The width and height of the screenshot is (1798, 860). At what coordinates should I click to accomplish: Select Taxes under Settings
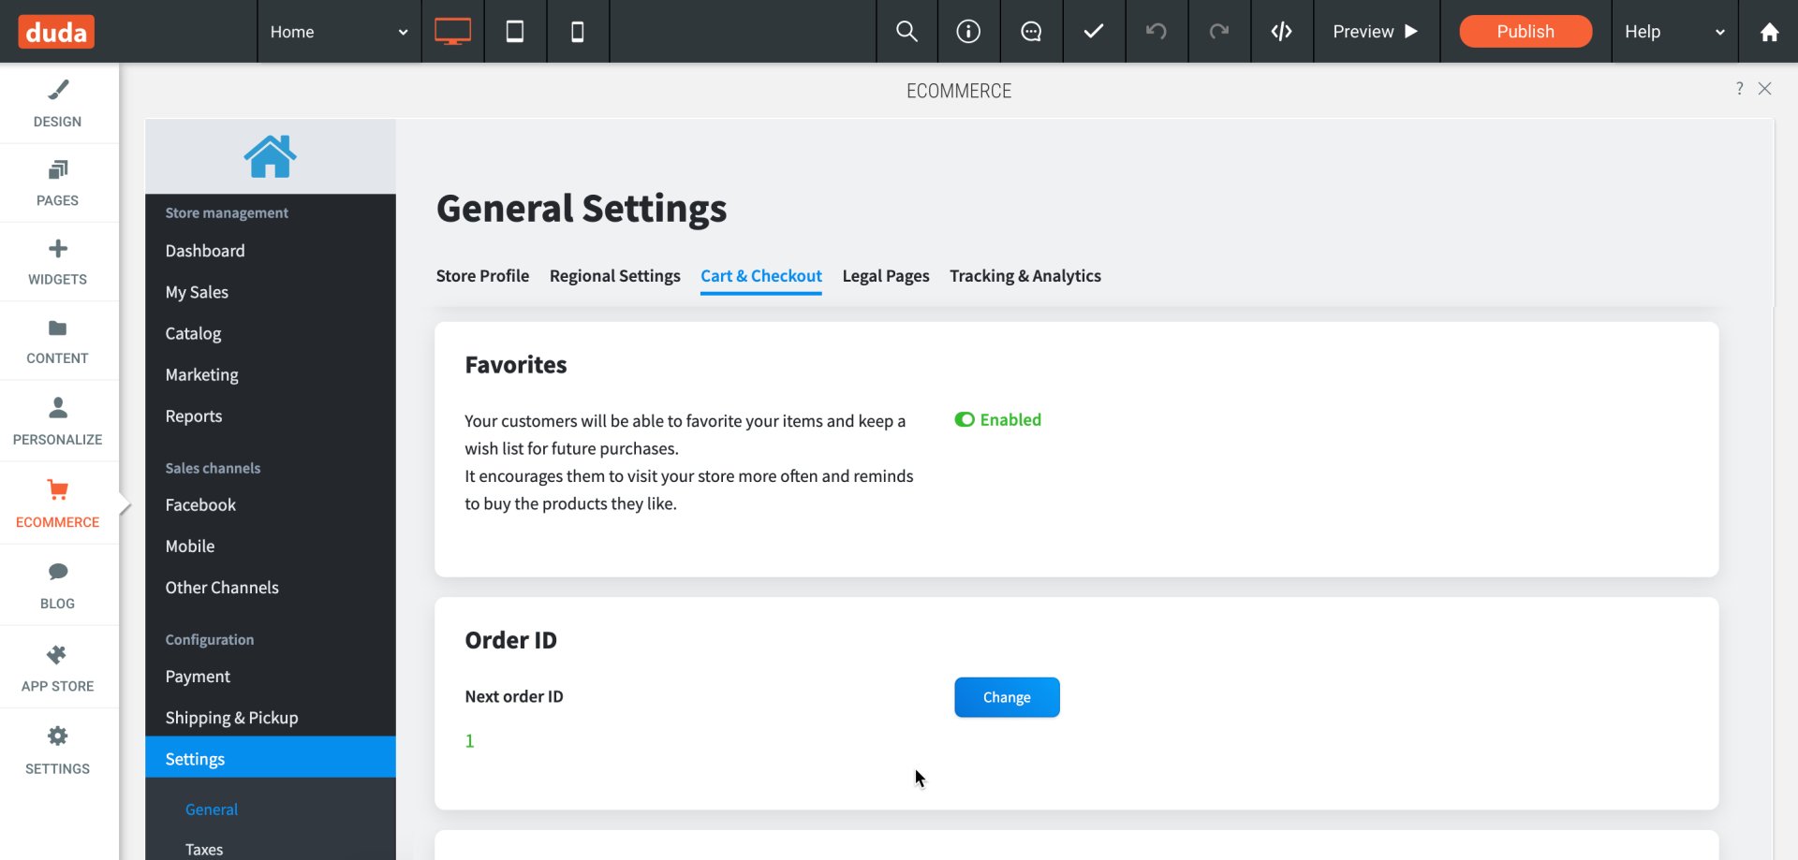[x=204, y=849]
